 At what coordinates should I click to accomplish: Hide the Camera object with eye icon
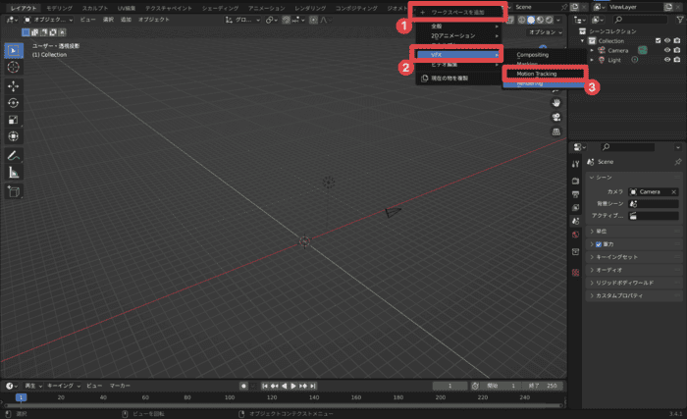point(666,50)
